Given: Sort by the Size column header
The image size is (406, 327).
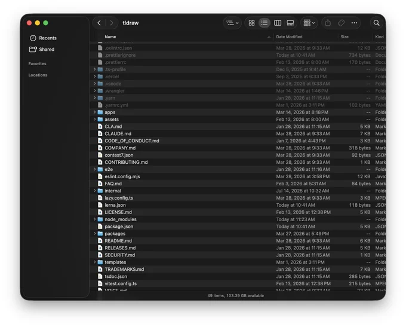Looking at the screenshot, I should tap(345, 37).
